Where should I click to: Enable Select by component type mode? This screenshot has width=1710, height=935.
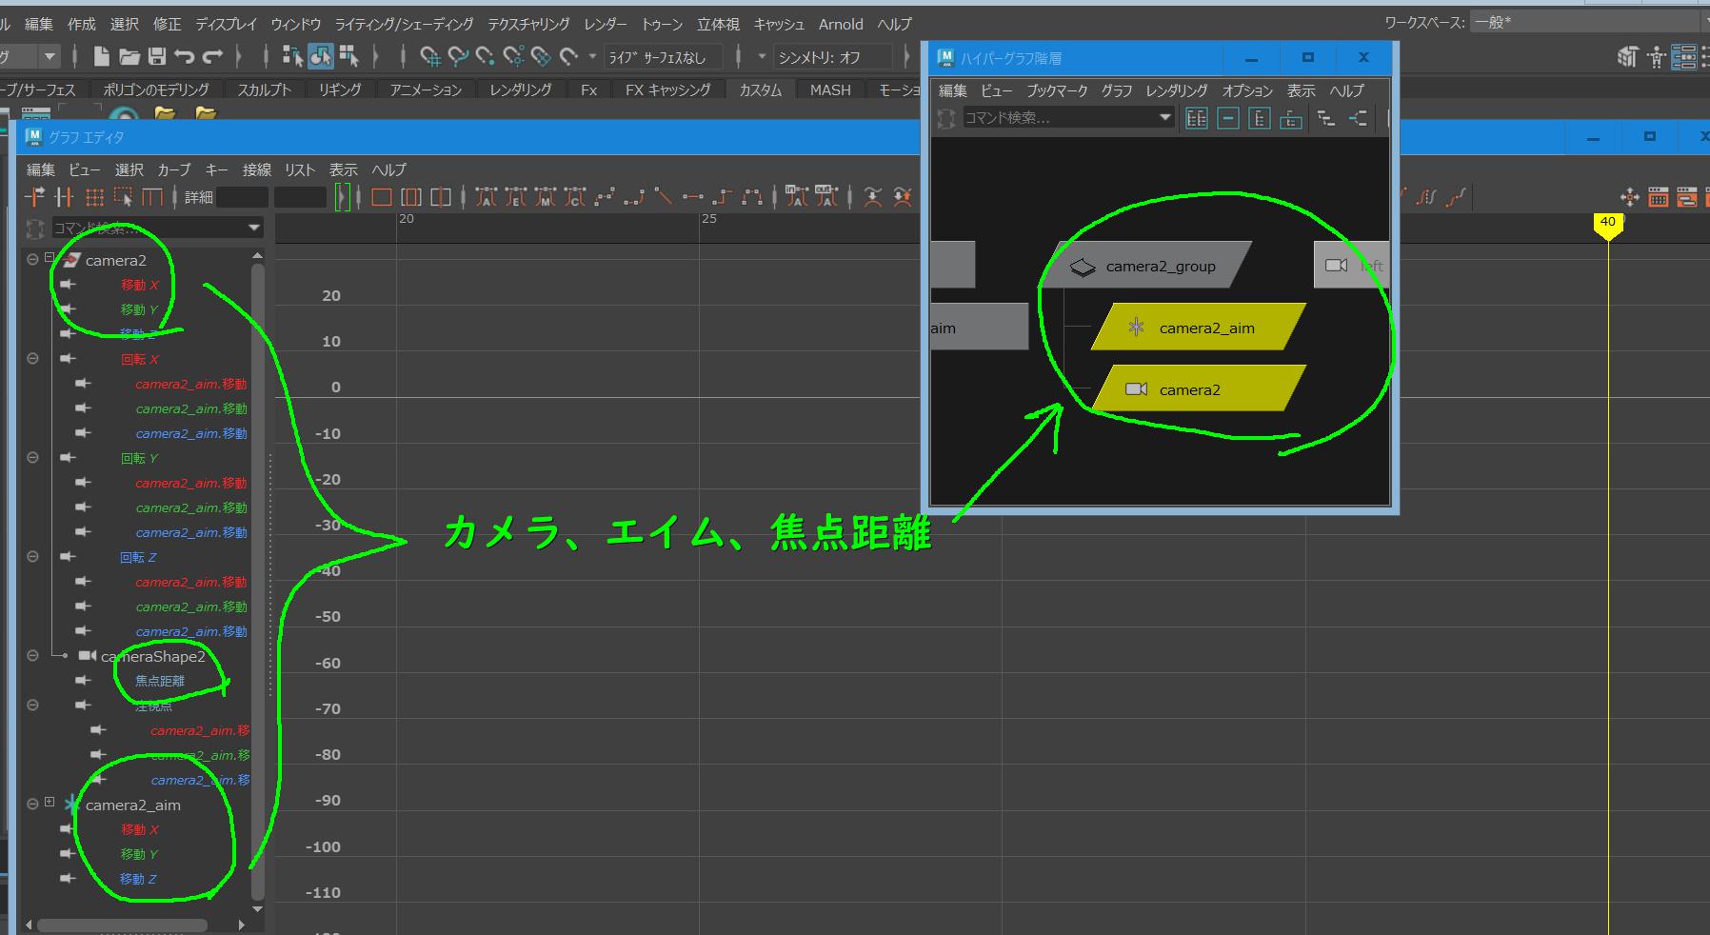(x=349, y=57)
